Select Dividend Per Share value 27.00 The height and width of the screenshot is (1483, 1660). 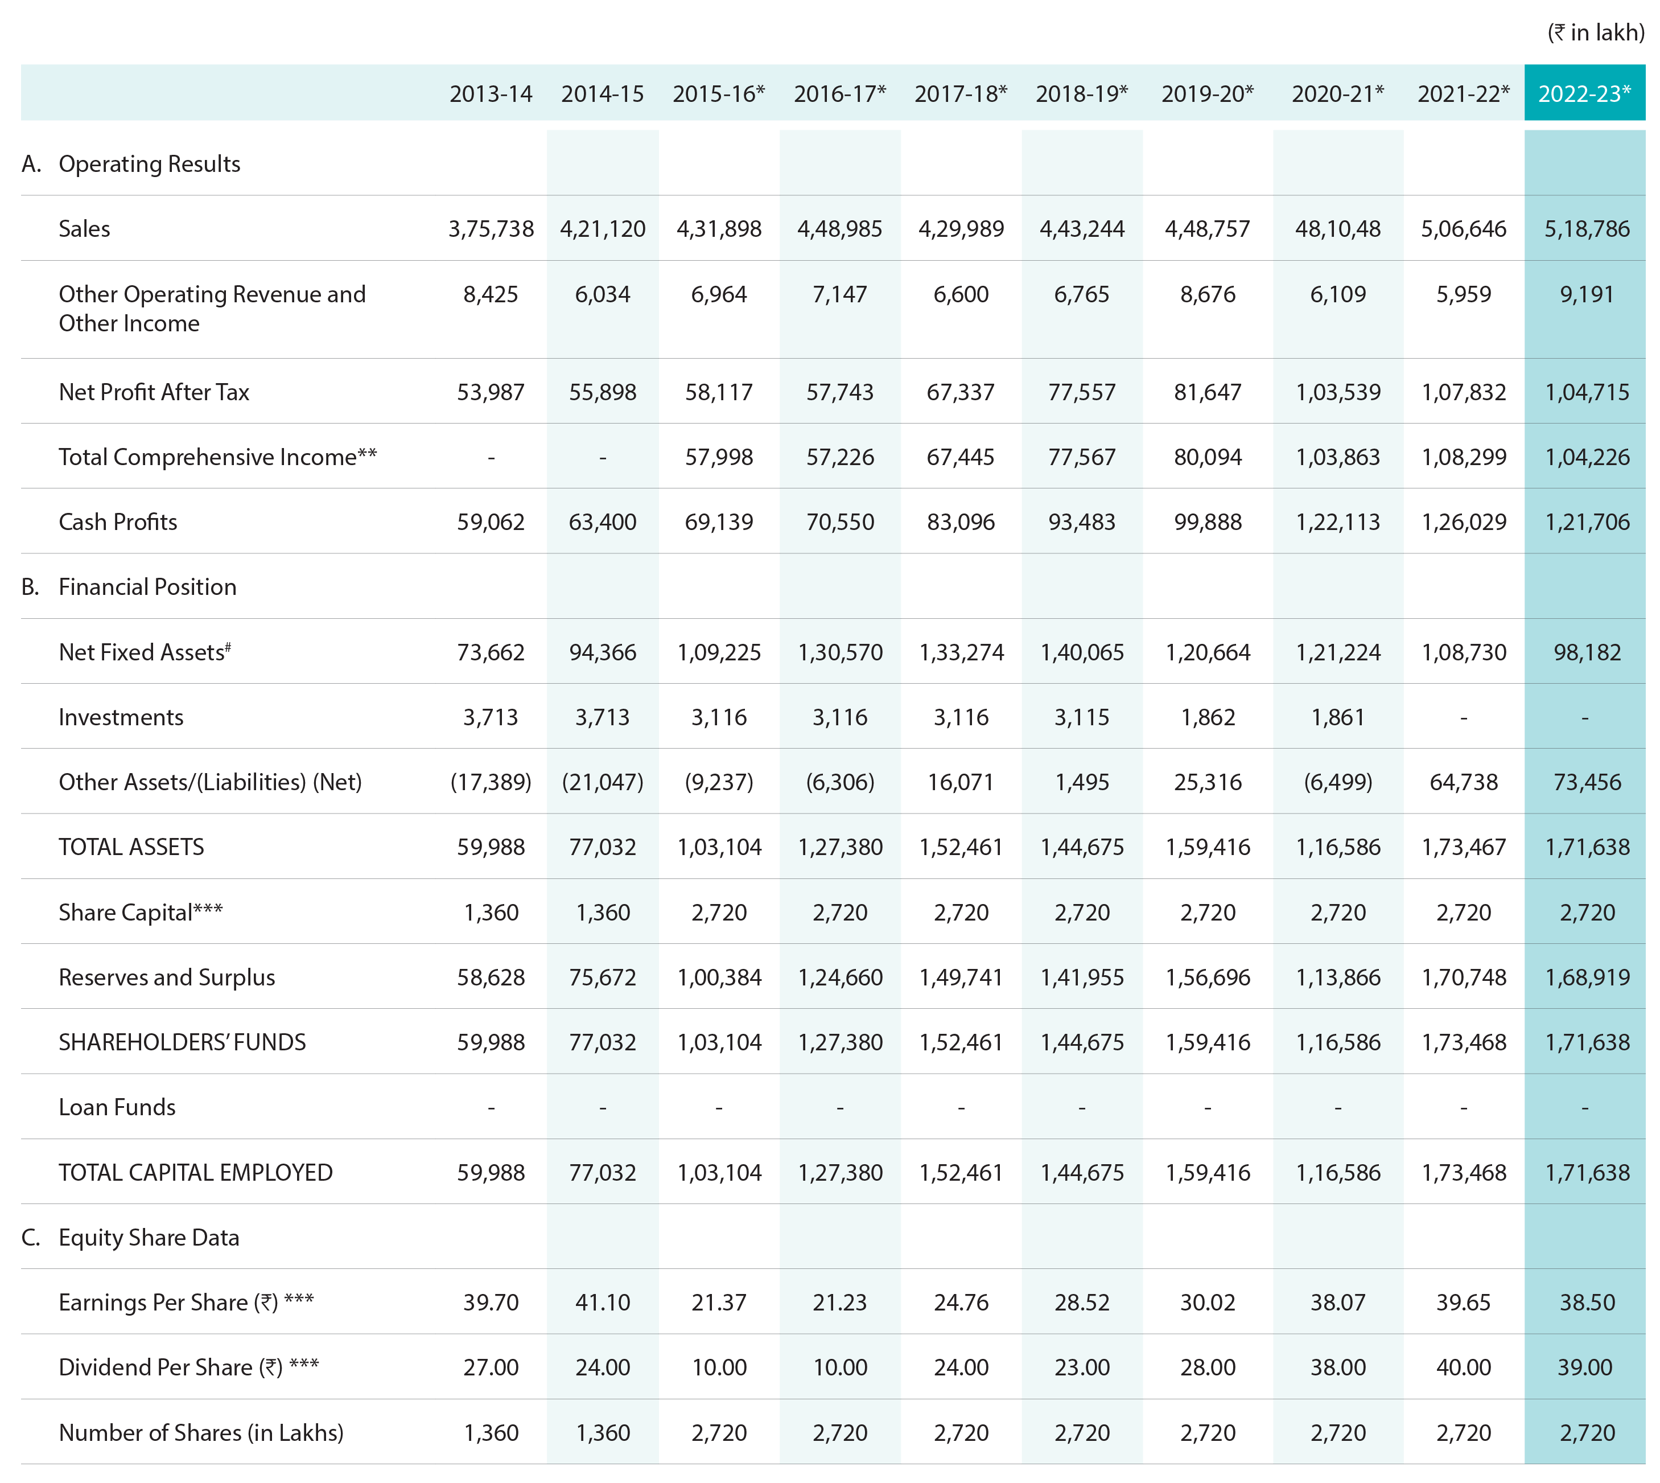(x=491, y=1367)
